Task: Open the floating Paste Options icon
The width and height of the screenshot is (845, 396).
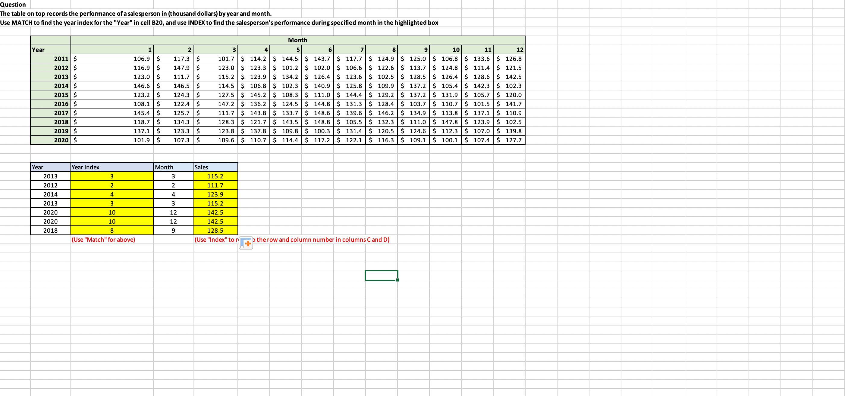Action: point(246,243)
